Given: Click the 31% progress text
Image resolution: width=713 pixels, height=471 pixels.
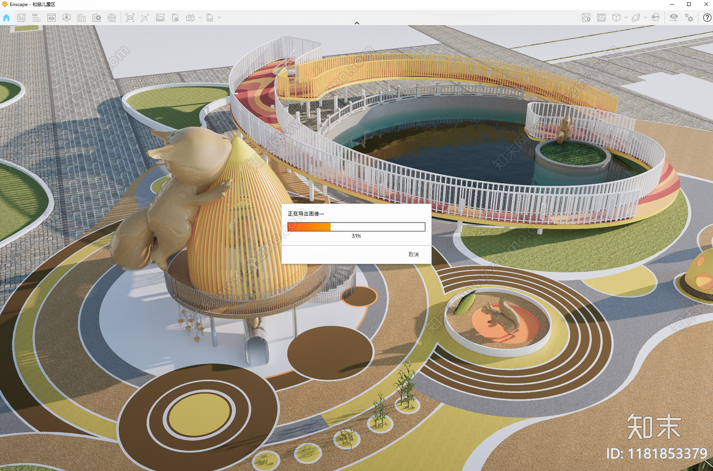Looking at the screenshot, I should point(356,236).
